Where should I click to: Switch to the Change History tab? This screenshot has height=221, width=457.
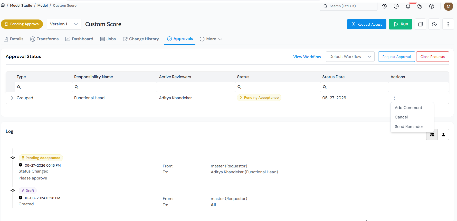[x=141, y=39]
